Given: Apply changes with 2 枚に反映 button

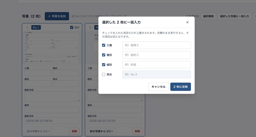Looking at the screenshot, I should point(180,87).
